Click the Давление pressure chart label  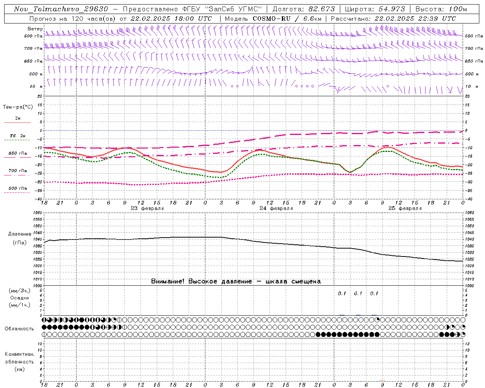[x=19, y=234]
